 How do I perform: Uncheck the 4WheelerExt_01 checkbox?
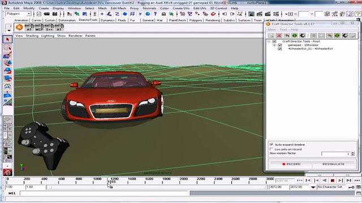280,49
